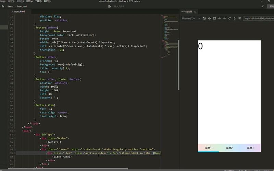This screenshot has height=171, width=274.
Task: Close the Web browser tab
Action: click(195, 12)
